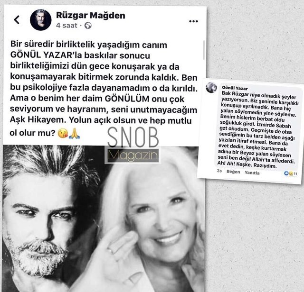This screenshot has height=292, width=304.
Task: Open the three-dots post options menu
Action: pos(193,21)
